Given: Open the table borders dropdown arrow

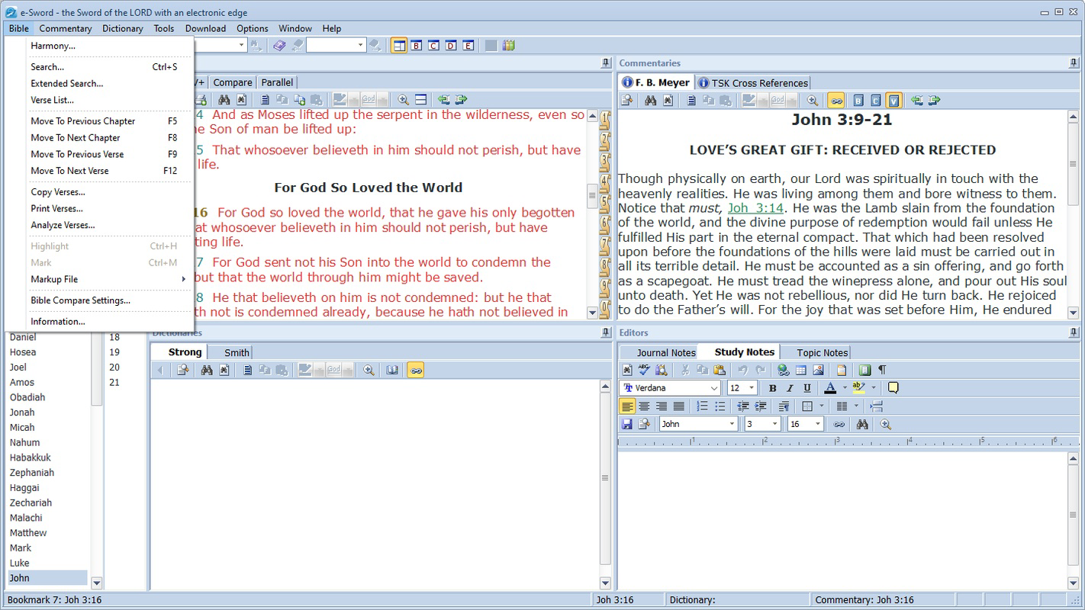Looking at the screenshot, I should point(822,406).
